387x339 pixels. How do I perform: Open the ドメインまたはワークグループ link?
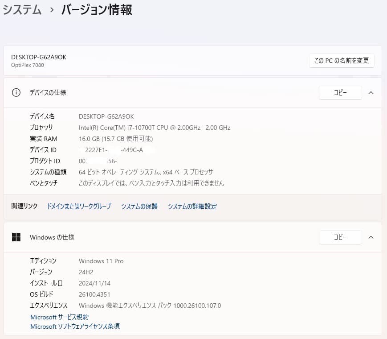[78, 206]
